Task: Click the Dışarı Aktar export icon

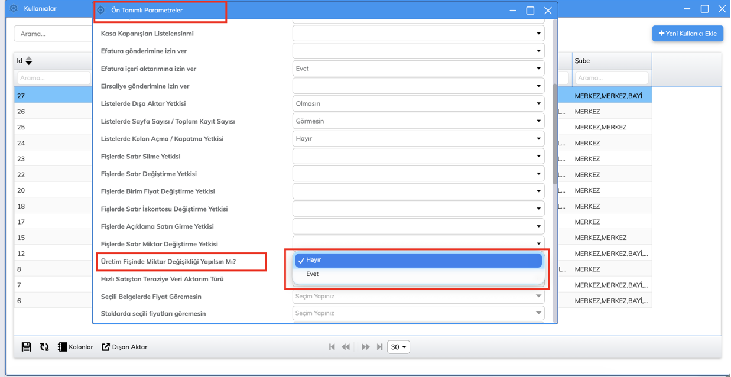Action: pos(106,347)
